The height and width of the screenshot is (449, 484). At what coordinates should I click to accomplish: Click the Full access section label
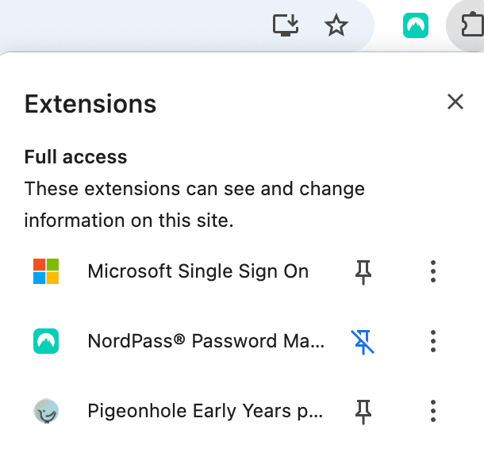[75, 157]
